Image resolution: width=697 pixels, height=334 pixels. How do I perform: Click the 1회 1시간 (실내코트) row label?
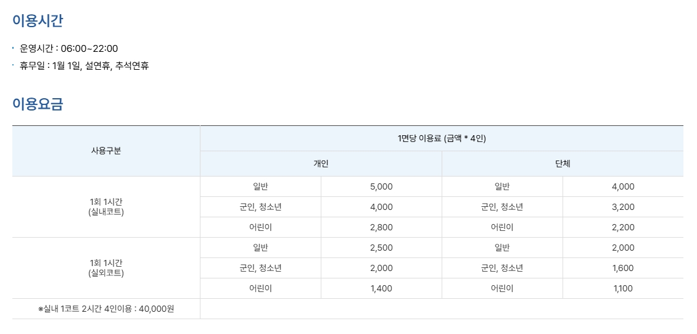[106, 207]
